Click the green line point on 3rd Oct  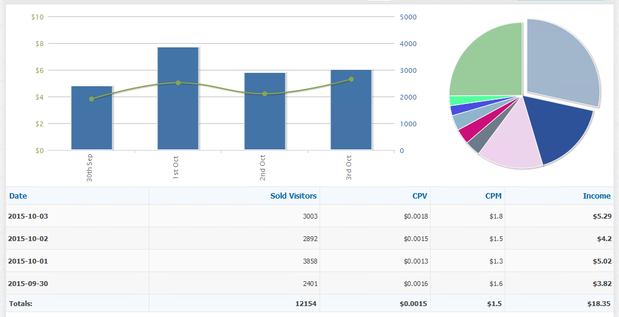[351, 80]
